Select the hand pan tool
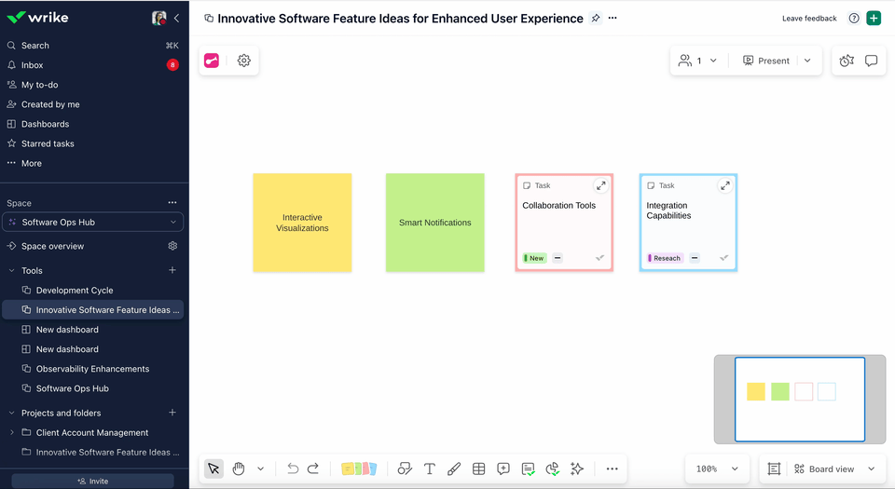This screenshot has height=489, width=895. pyautogui.click(x=239, y=469)
